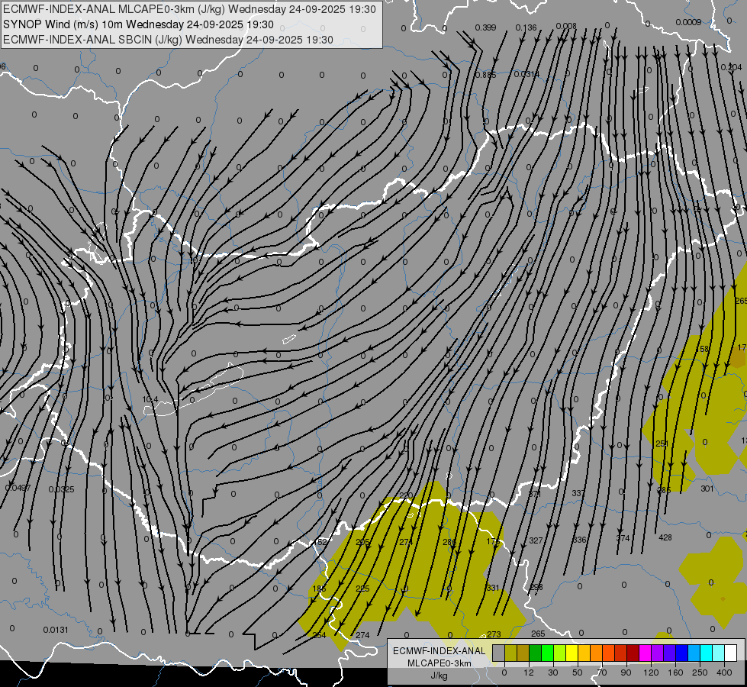Click the SBCIN title line
Screen dimensions: 747x687
coord(168,40)
